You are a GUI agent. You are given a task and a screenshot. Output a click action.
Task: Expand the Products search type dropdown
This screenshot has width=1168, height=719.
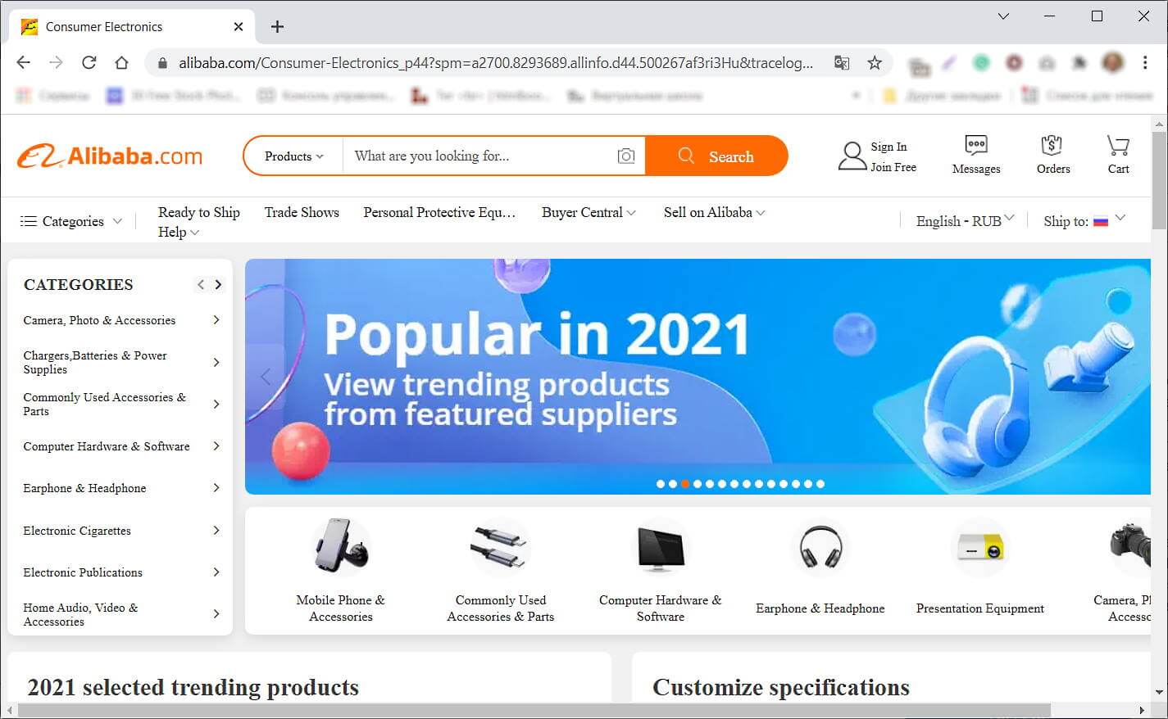point(293,156)
